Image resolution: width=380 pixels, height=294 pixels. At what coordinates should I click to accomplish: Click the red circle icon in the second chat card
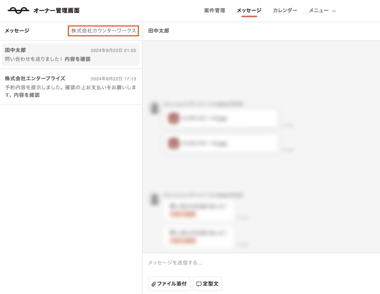coord(174,143)
